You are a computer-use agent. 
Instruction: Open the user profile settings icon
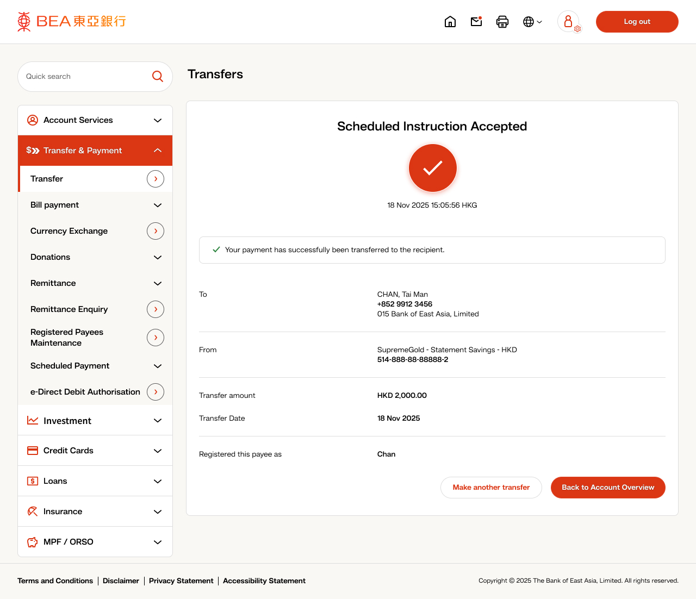[x=569, y=22]
